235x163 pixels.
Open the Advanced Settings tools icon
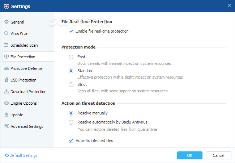[x=7, y=126]
